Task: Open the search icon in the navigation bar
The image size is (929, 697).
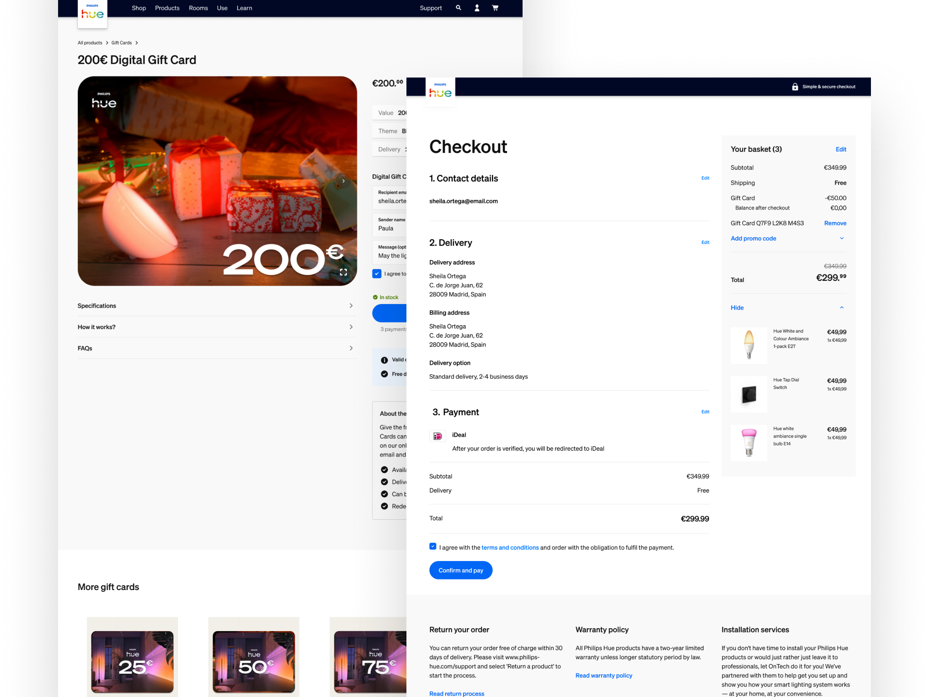Action: click(458, 8)
